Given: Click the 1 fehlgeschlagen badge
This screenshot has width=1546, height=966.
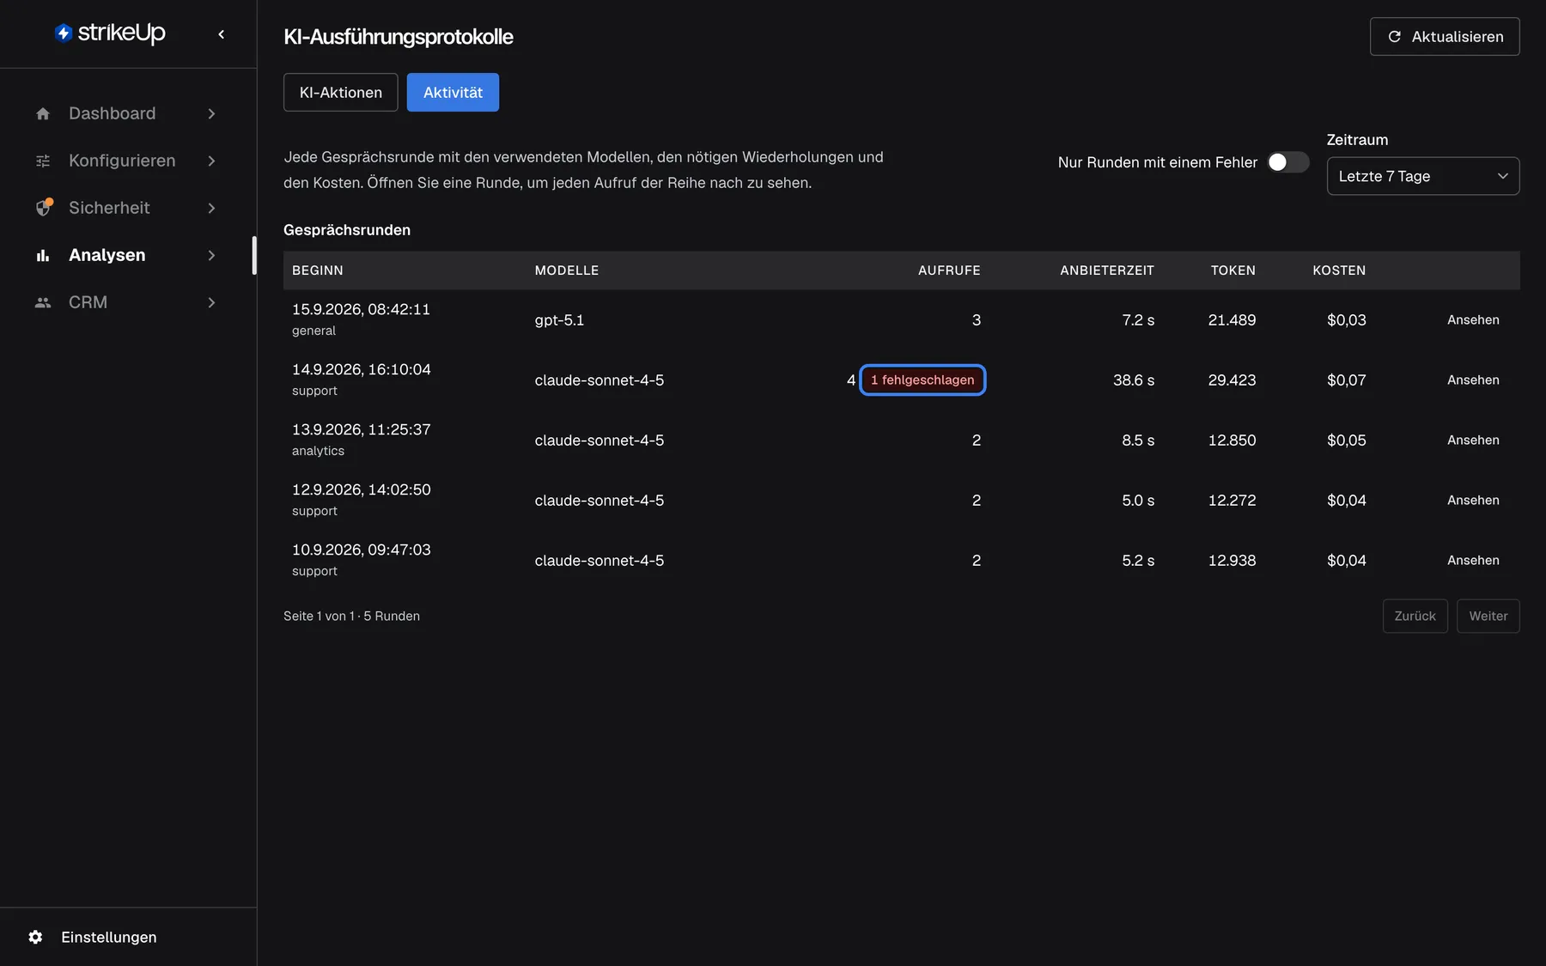Looking at the screenshot, I should pos(922,380).
